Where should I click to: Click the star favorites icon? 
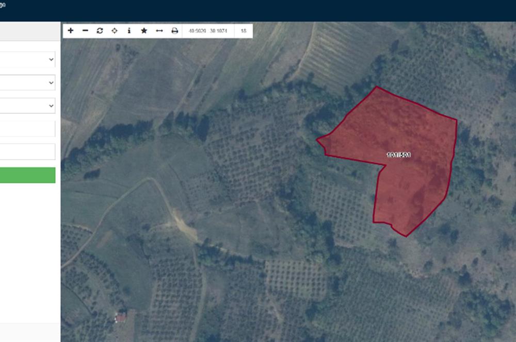[144, 31]
